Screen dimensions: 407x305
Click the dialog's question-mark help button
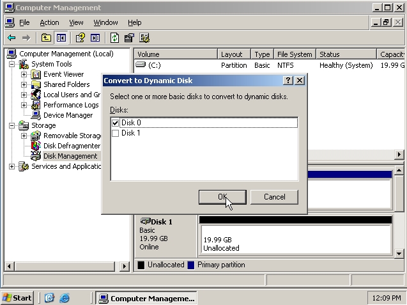(x=288, y=81)
